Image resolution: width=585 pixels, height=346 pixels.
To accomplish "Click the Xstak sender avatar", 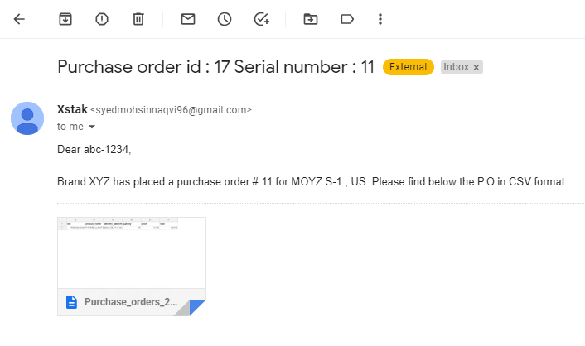I will click(27, 118).
